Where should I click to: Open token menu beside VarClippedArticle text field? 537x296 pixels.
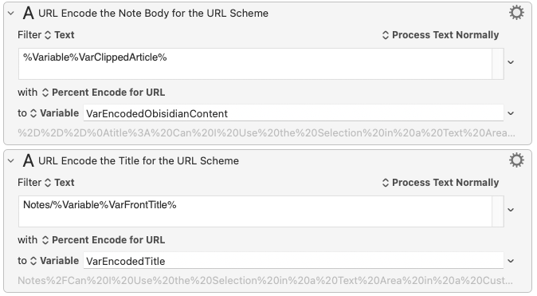[x=511, y=62]
